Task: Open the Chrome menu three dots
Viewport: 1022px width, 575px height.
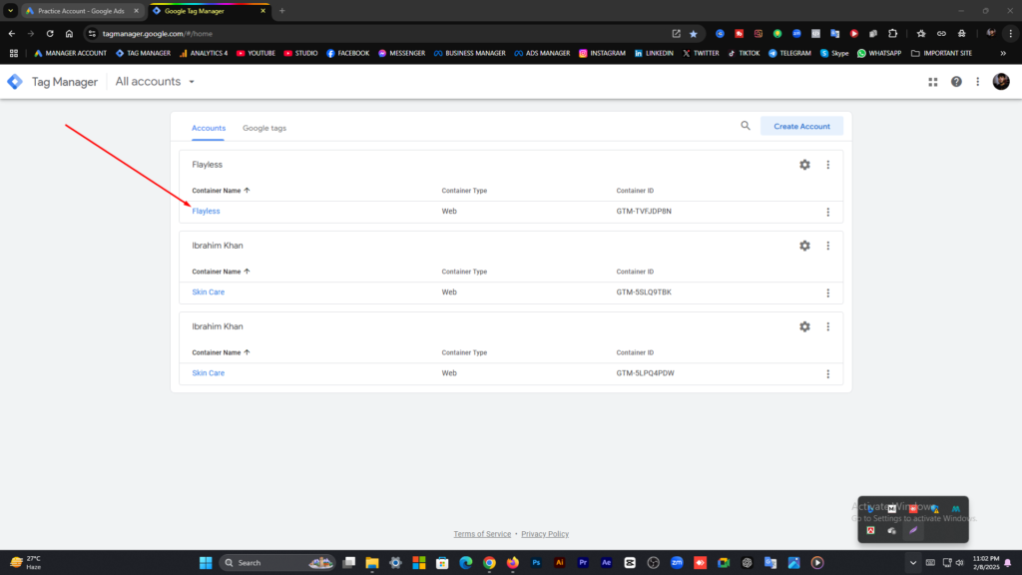Action: [1011, 33]
